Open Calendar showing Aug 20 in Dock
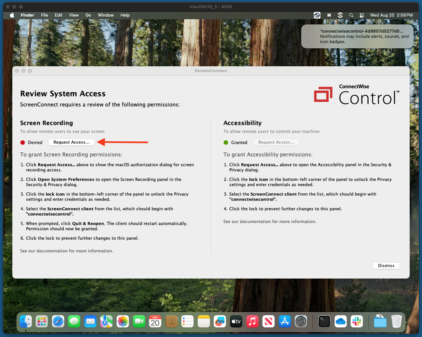The image size is (422, 337). [x=155, y=321]
